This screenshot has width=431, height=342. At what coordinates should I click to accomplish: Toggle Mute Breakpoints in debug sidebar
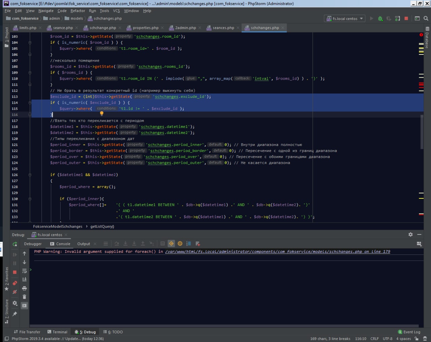pyautogui.click(x=15, y=292)
